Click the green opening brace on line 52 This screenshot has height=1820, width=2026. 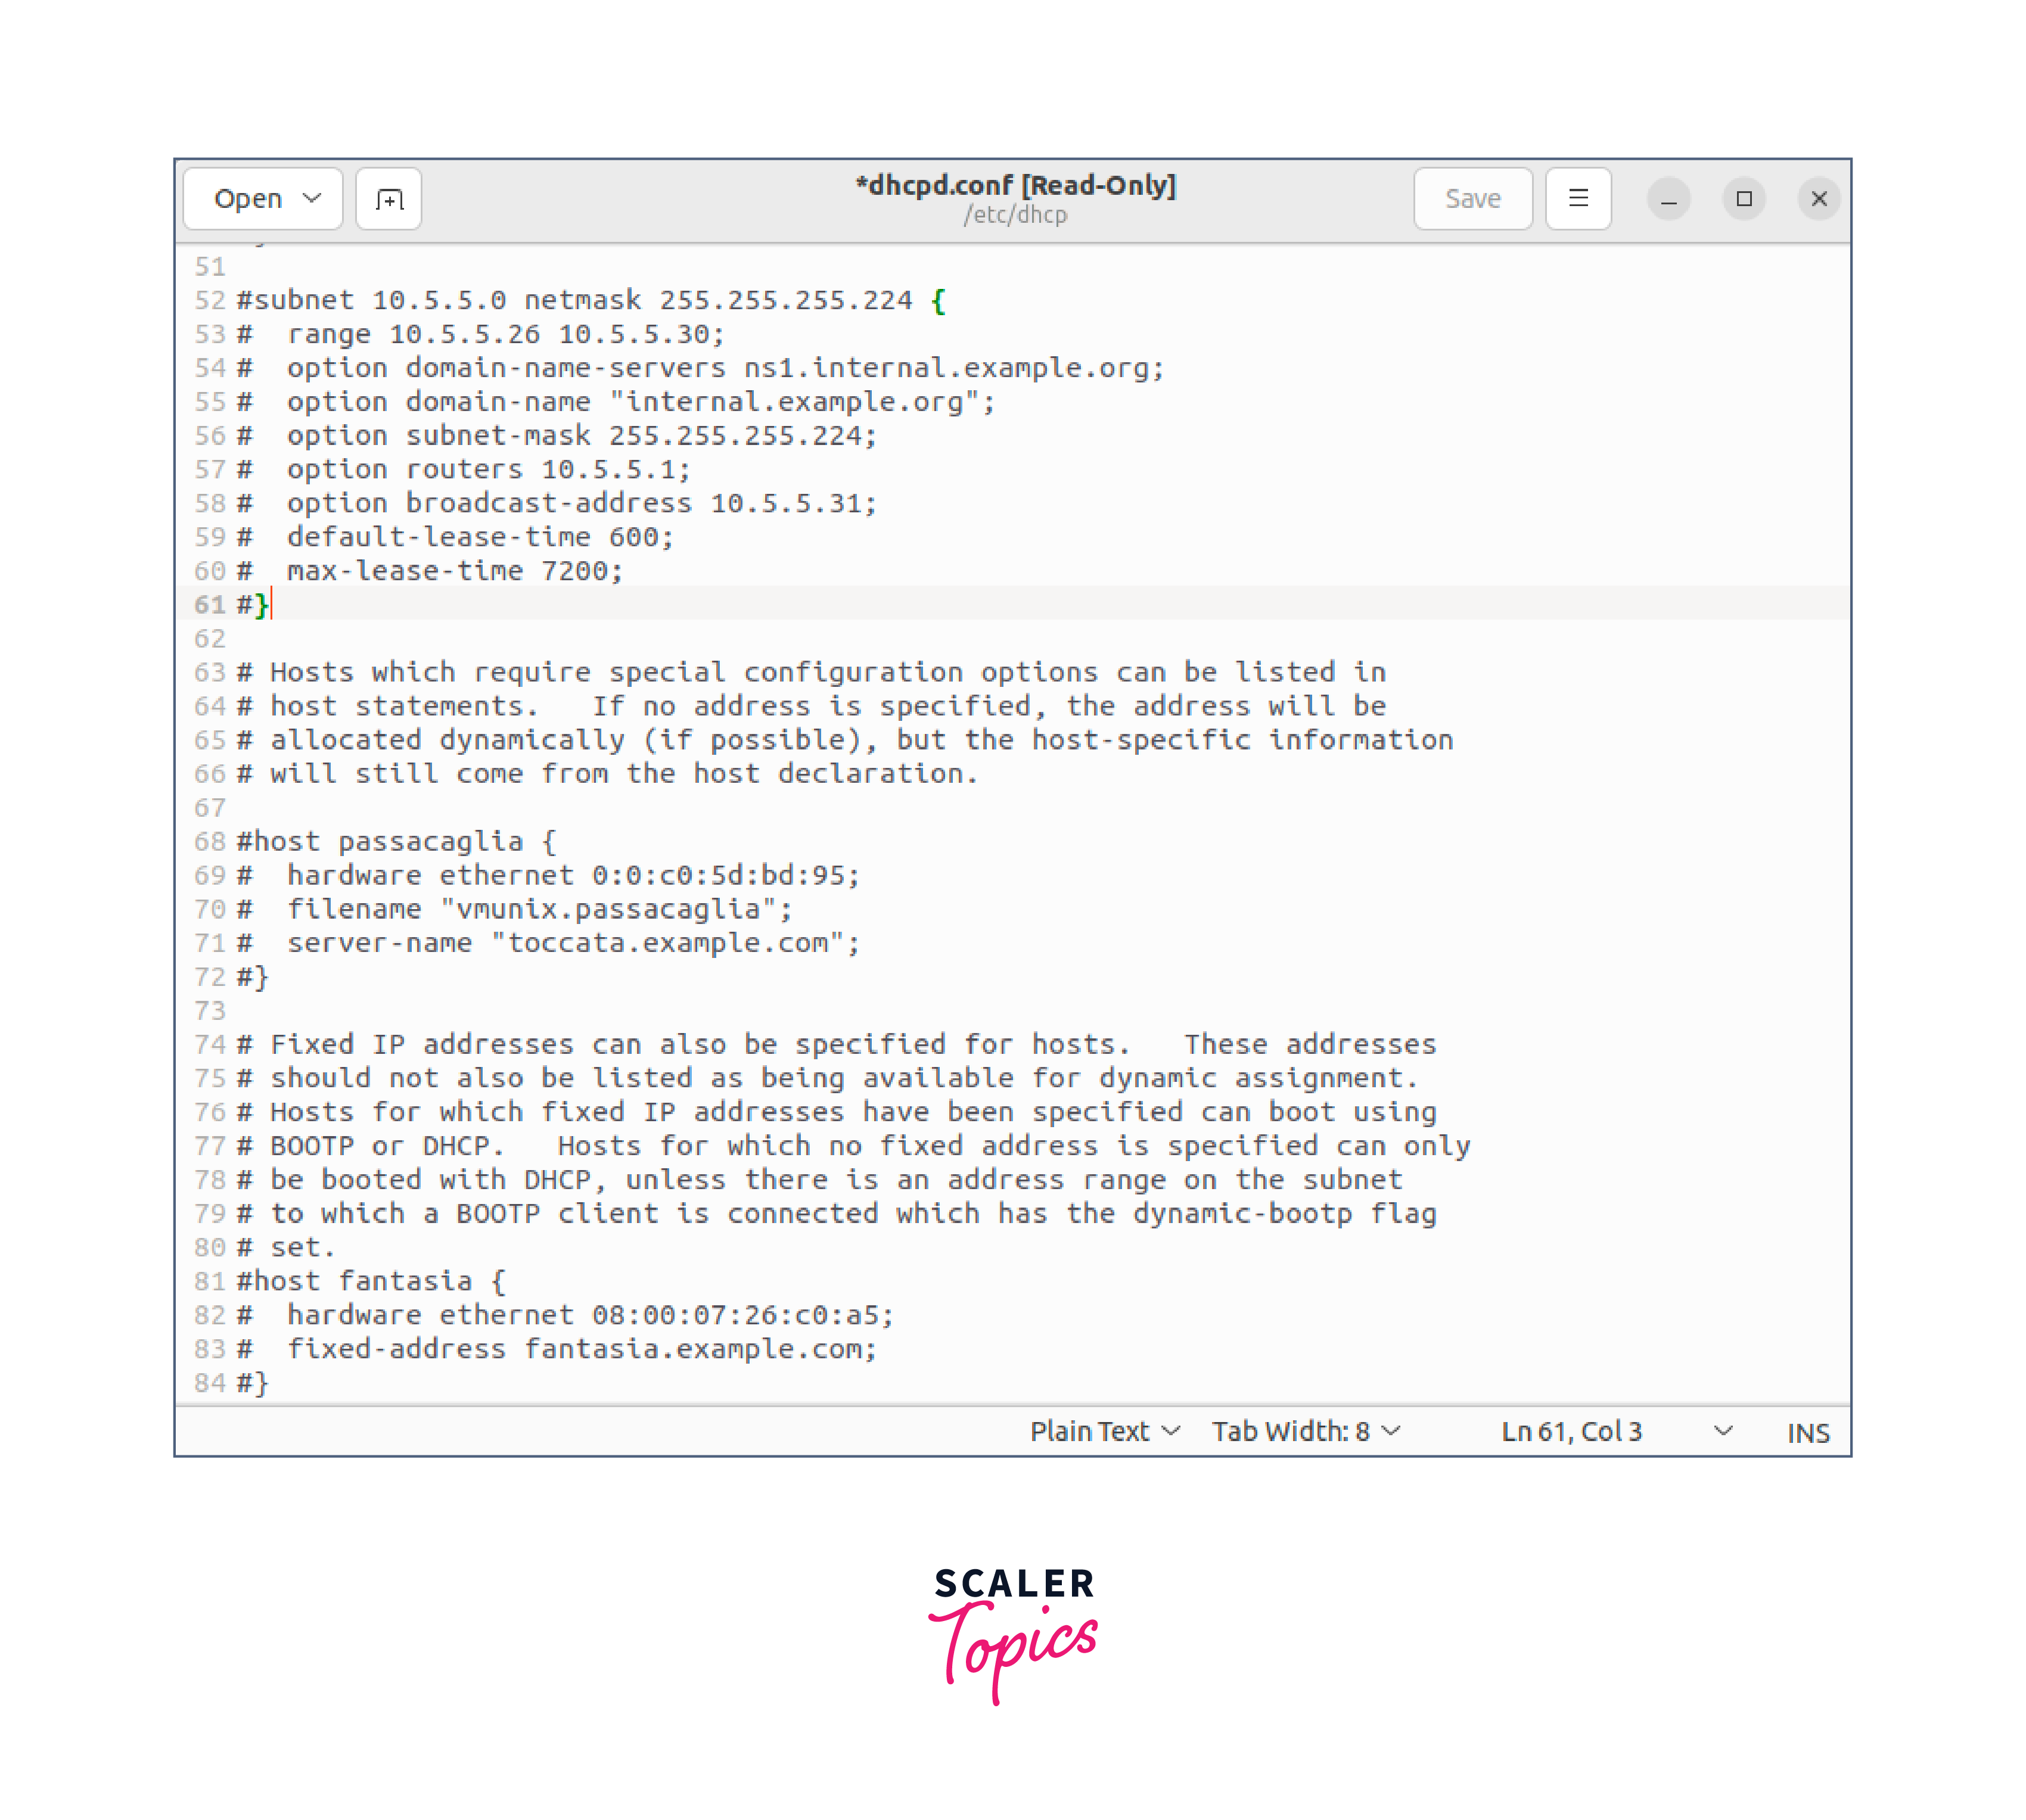(937, 300)
